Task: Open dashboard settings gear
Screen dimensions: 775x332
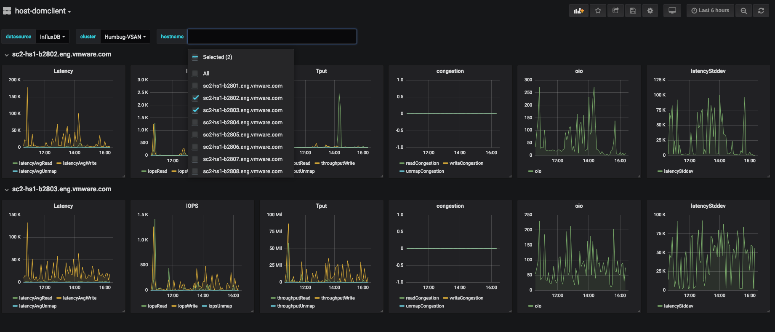Action: (x=650, y=11)
